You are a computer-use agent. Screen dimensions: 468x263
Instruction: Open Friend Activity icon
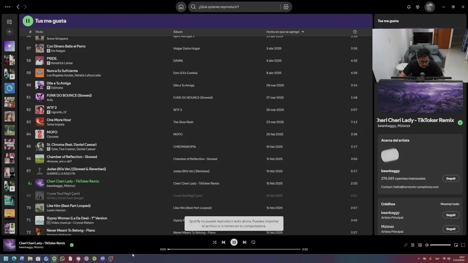click(x=418, y=7)
